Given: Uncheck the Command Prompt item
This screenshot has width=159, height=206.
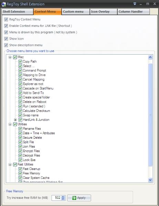Looking at the screenshot, I should pyautogui.click(x=20, y=70).
